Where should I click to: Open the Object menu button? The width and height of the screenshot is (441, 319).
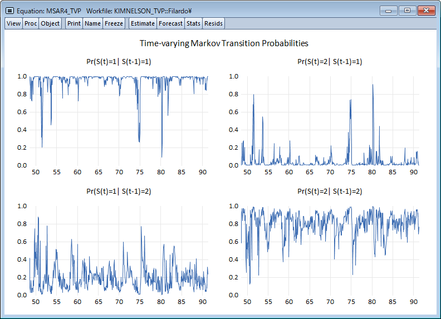coord(50,23)
